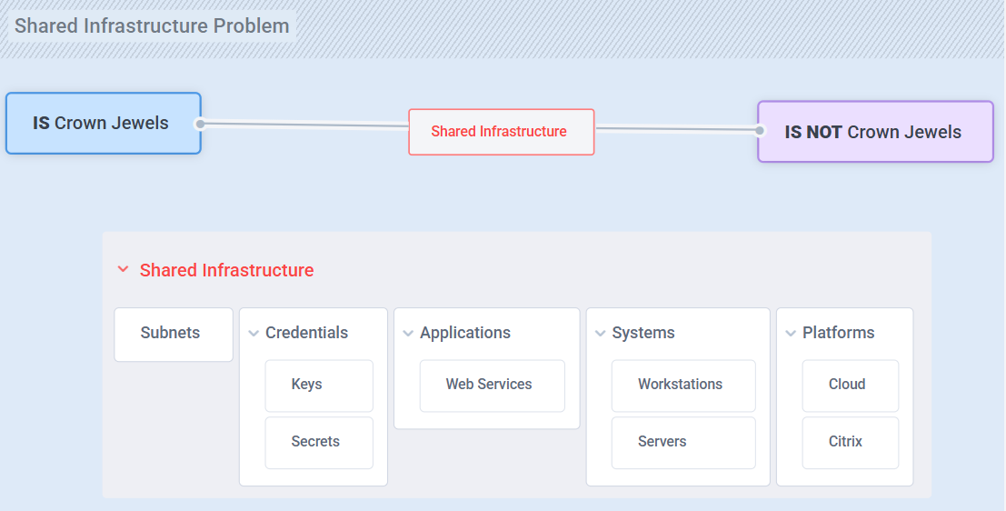Screen dimensions: 1006x511
Task: Click the connection point on IS NOT Crown Jewels
Action: point(760,130)
